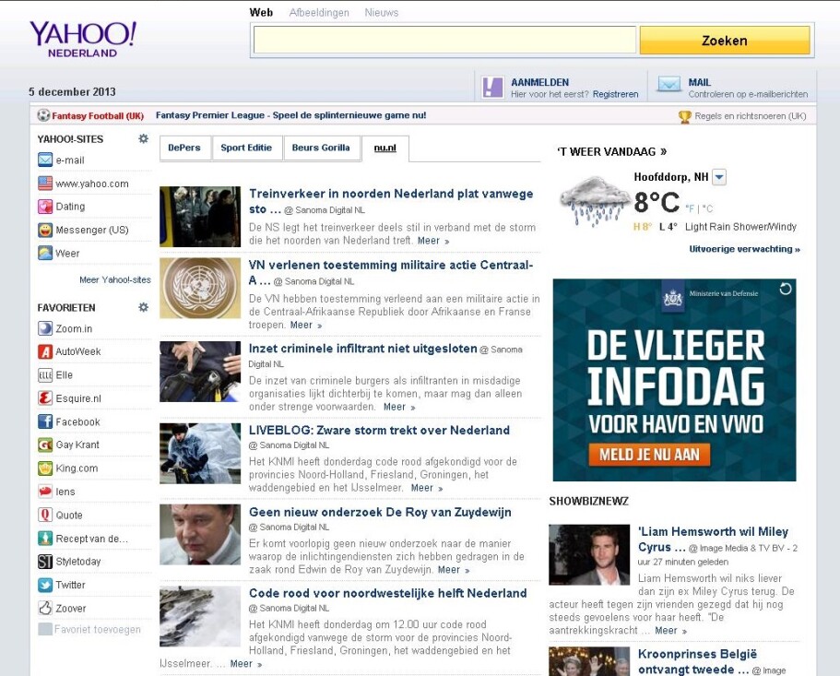840x676 pixels.
Task: Switch to Afbeeldingen search tab
Action: 319,12
